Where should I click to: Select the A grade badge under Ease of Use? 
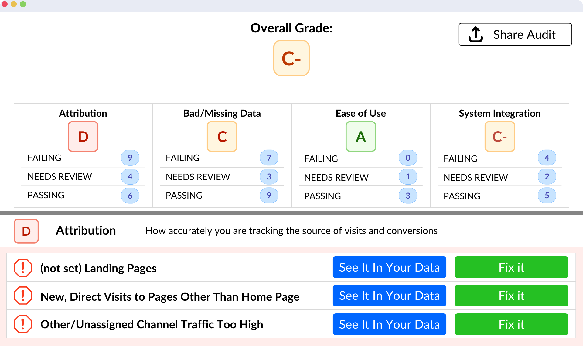click(x=361, y=136)
